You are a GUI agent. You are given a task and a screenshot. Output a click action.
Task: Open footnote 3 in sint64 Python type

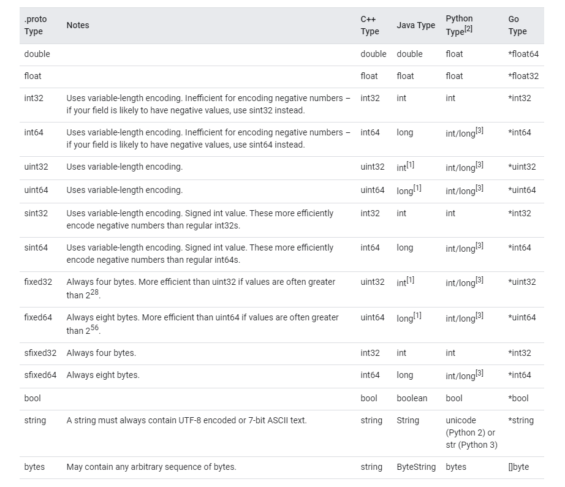480,245
